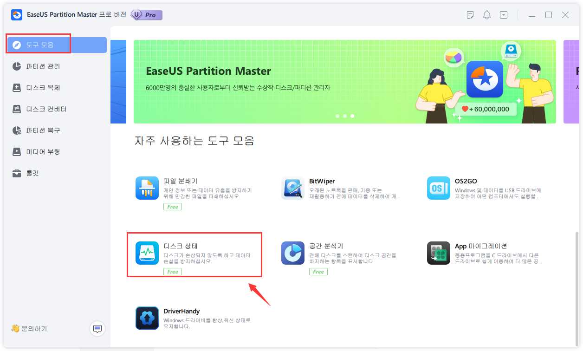Click the DriverHandy tool icon
Viewport: 583px width, 351px height.
147,318
